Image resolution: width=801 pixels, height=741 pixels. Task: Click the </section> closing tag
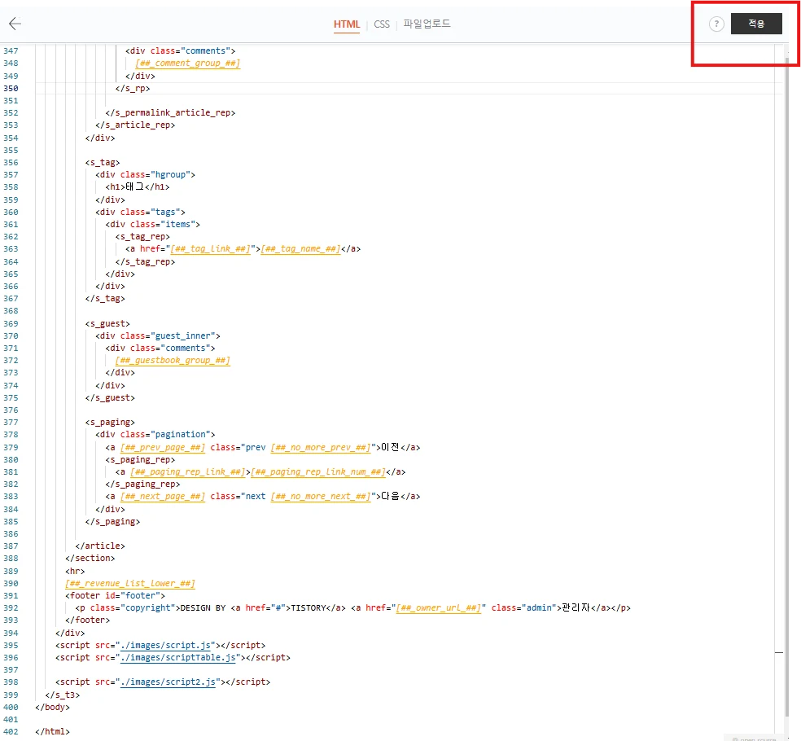tap(90, 558)
